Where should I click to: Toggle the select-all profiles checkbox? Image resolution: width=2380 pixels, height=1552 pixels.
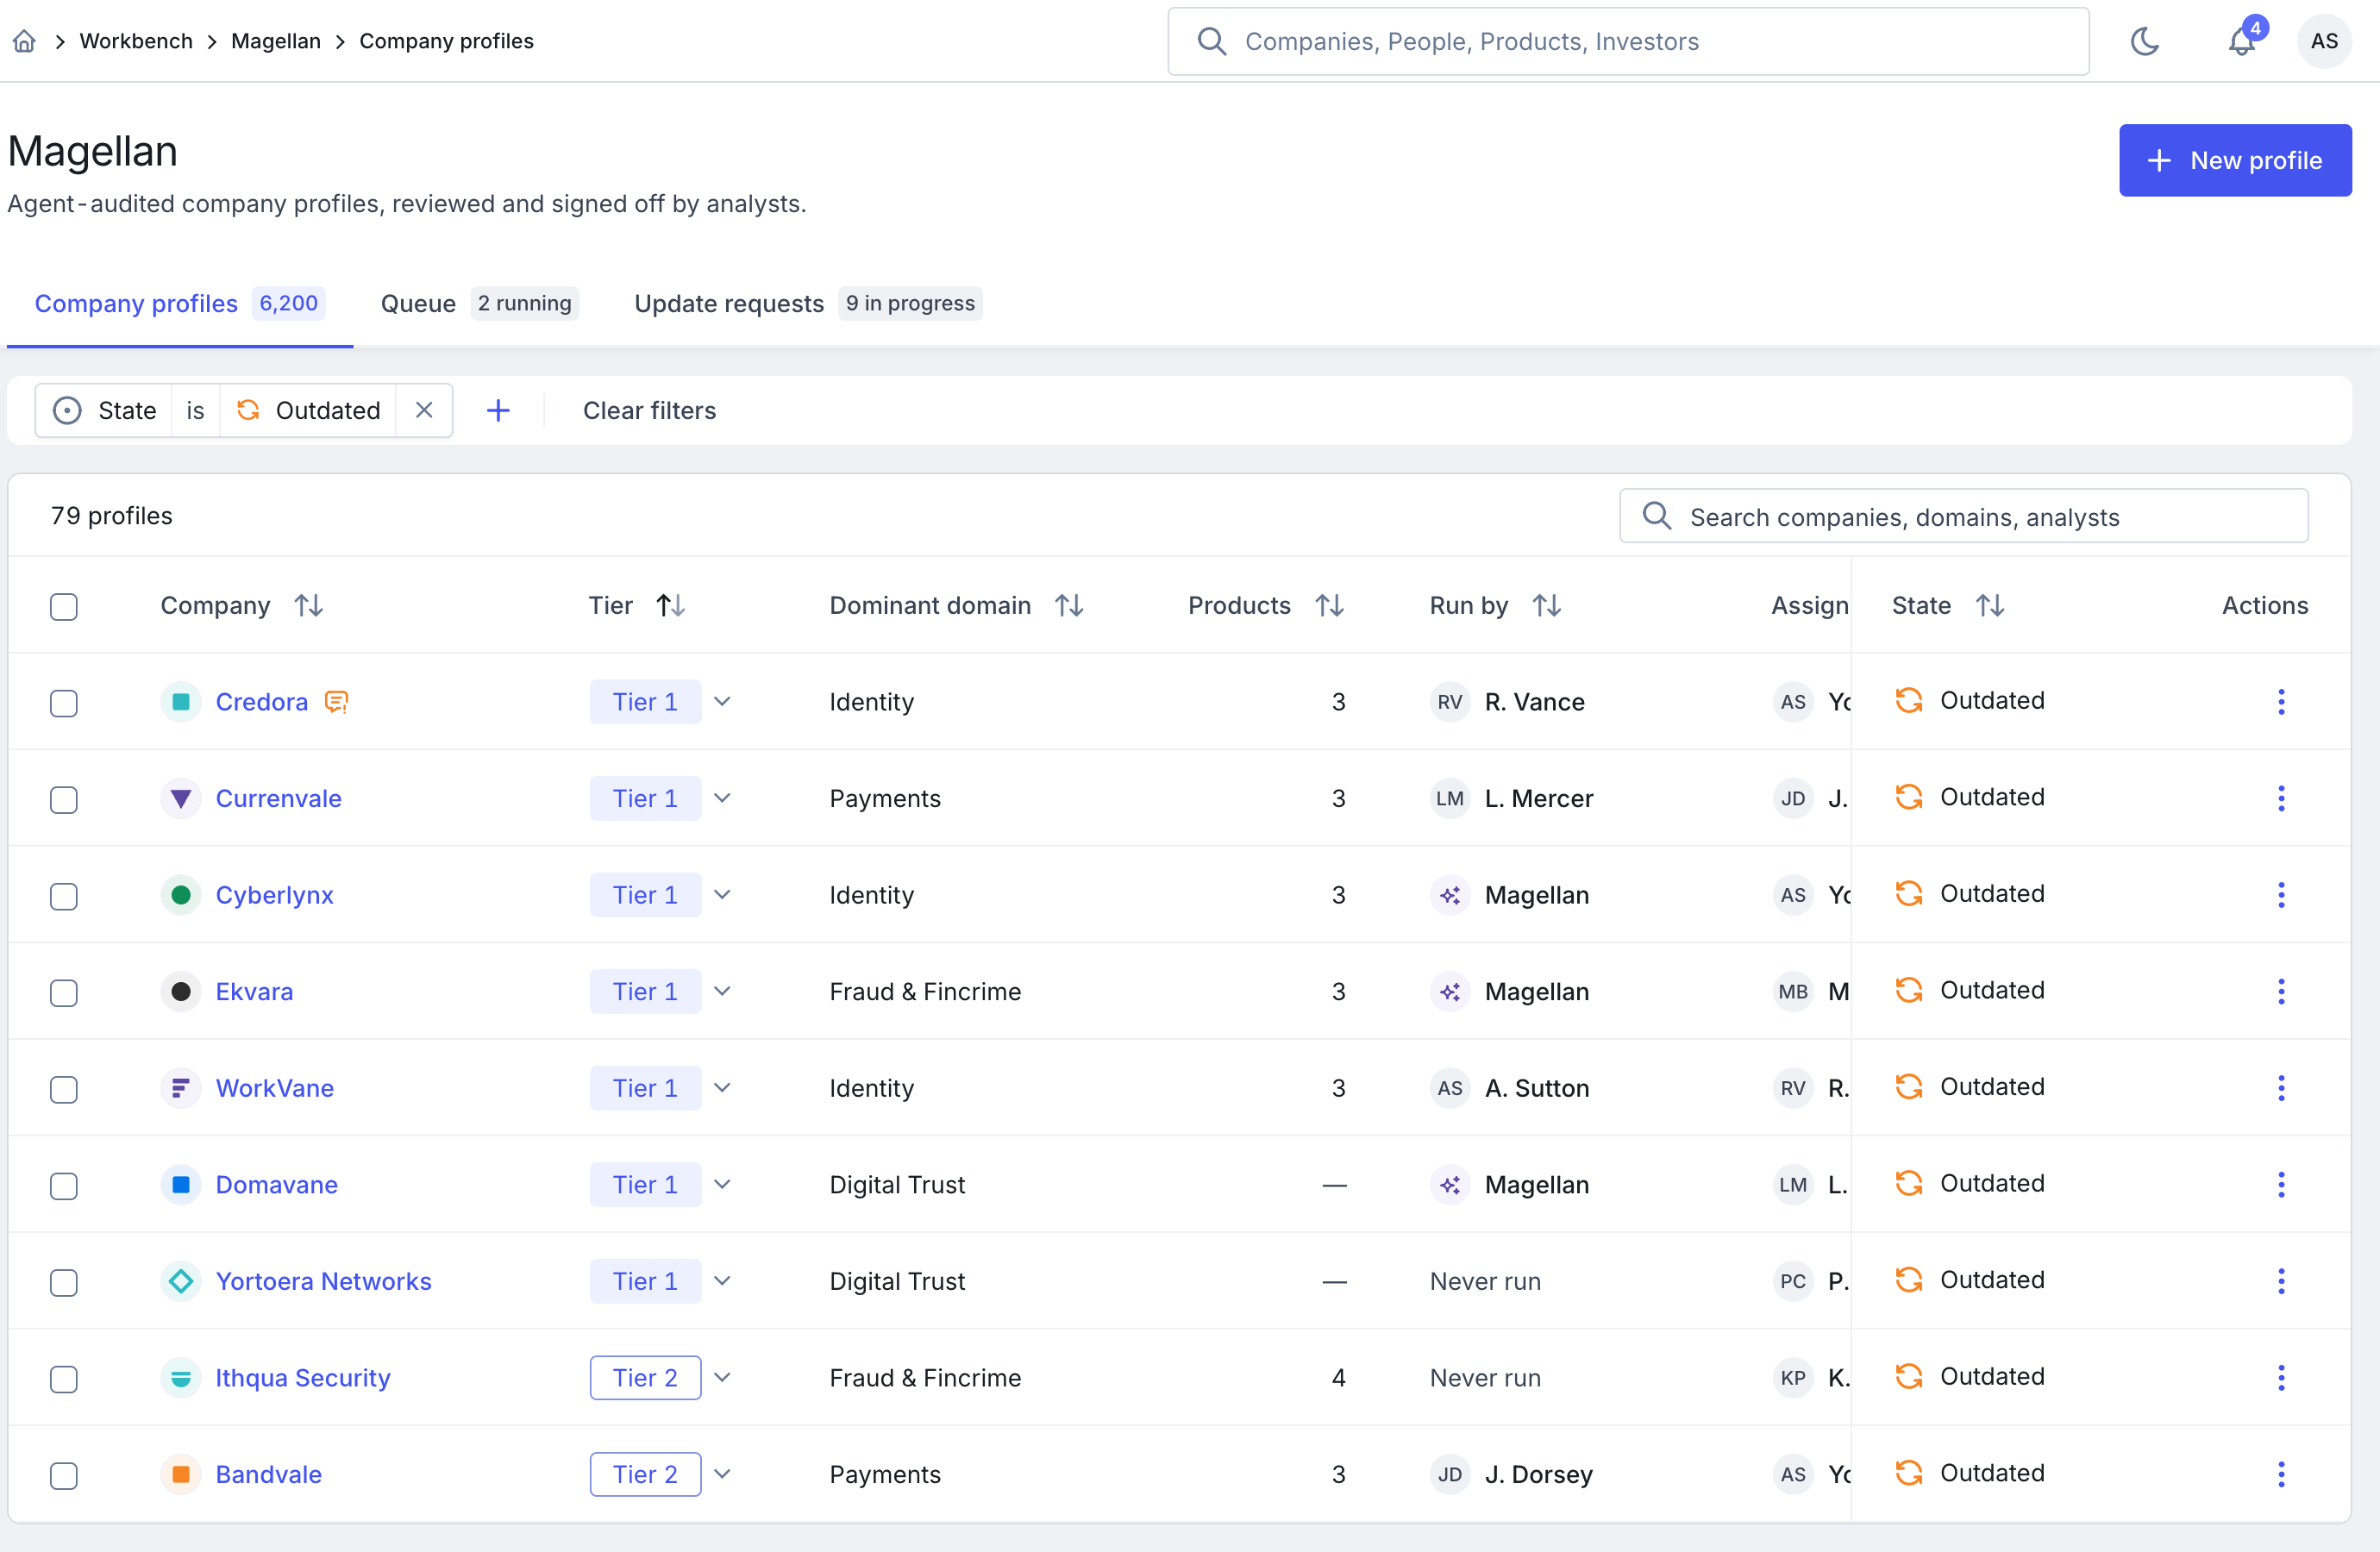coord(64,606)
